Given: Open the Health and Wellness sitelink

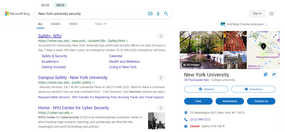Looking at the screenshot, I should point(124,62).
